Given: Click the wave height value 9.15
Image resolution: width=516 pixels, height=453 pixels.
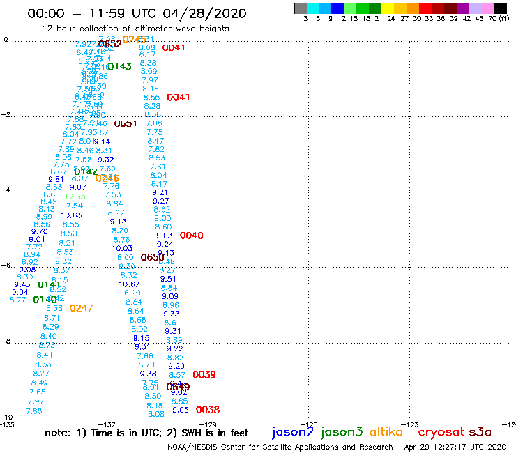Looking at the screenshot, I should click(x=141, y=338).
